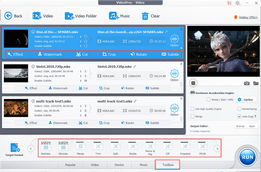The width and height of the screenshot is (261, 172).
Task: Open the shopping cart icon
Action: click(x=229, y=3)
